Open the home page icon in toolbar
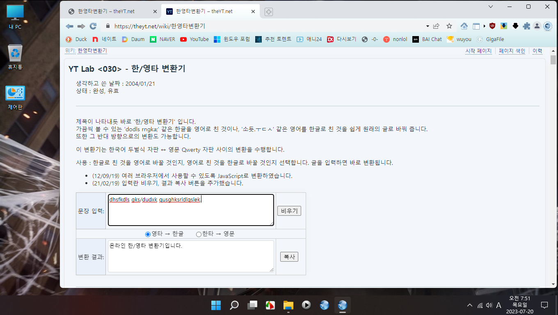The height and width of the screenshot is (315, 558). coord(464,26)
